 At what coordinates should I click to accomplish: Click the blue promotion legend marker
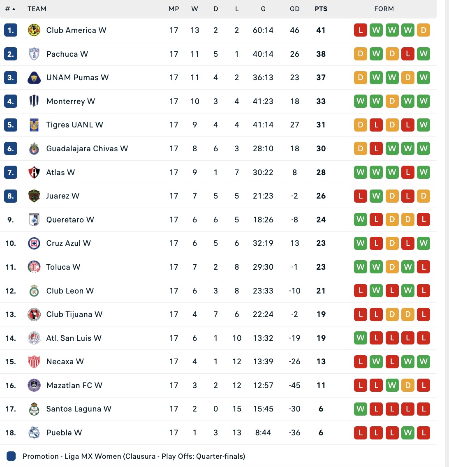[11, 455]
